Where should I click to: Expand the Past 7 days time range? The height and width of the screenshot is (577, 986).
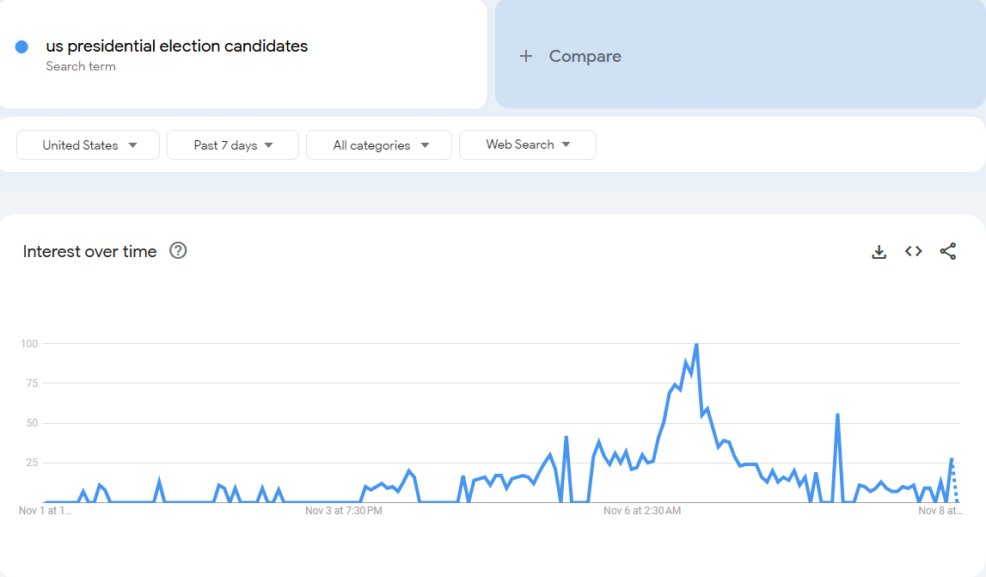[233, 144]
